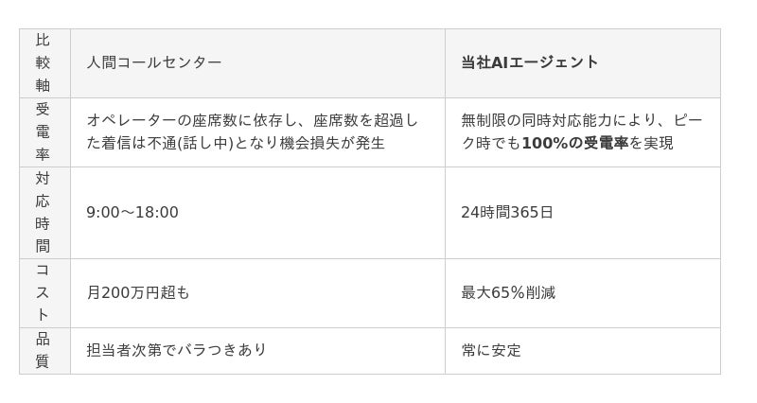Click the 比較軸 header cell
Screen dimensions: 757x403
click(x=44, y=63)
